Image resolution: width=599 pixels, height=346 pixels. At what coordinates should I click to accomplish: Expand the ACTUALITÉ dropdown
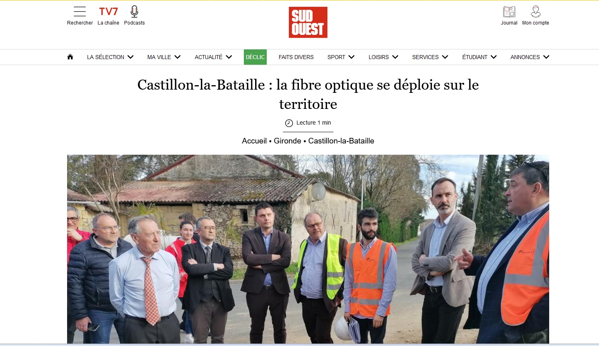213,57
